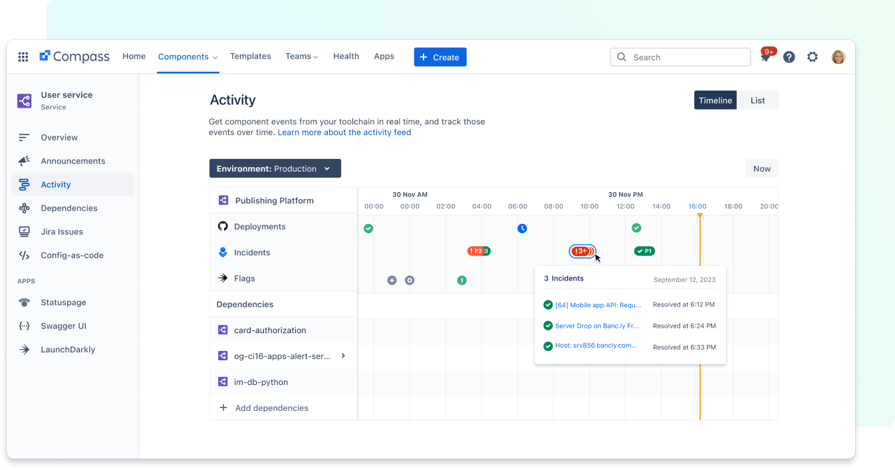895x470 pixels.
Task: Open the notifications bell with 9+ badge
Action: coord(765,58)
